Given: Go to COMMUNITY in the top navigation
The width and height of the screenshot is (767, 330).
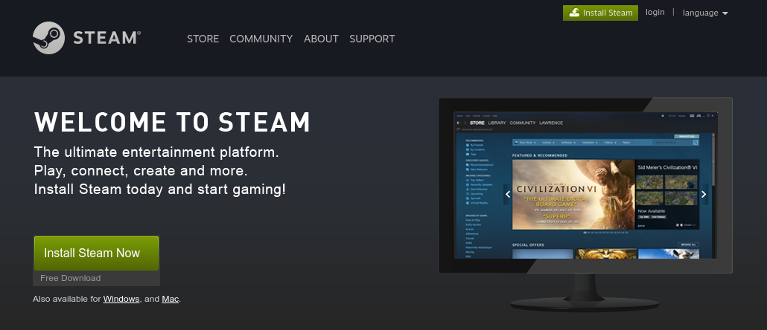Looking at the screenshot, I should click(261, 39).
